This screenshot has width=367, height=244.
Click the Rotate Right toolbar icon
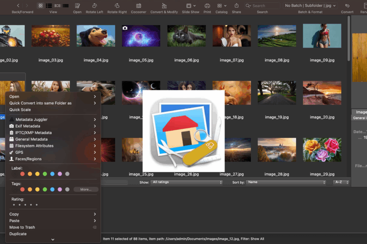click(x=117, y=6)
